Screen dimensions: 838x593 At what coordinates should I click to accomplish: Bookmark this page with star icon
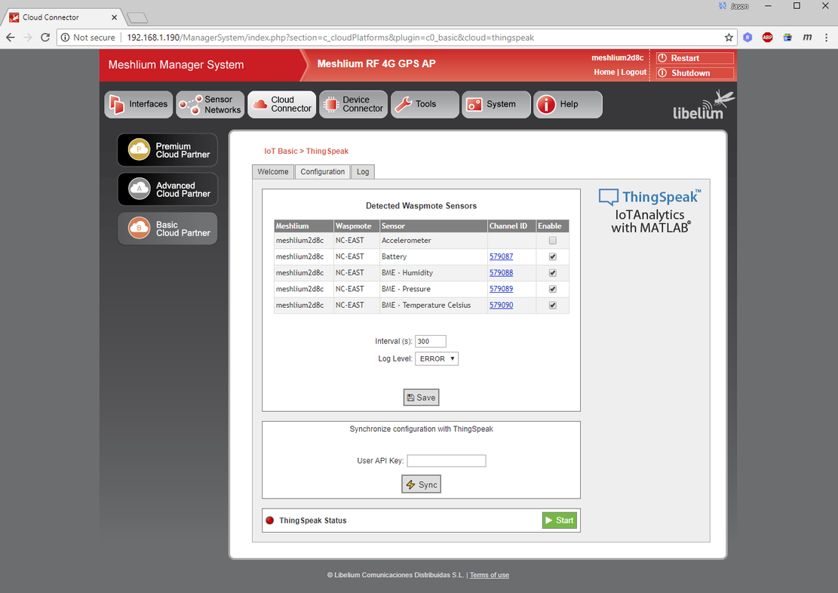729,38
